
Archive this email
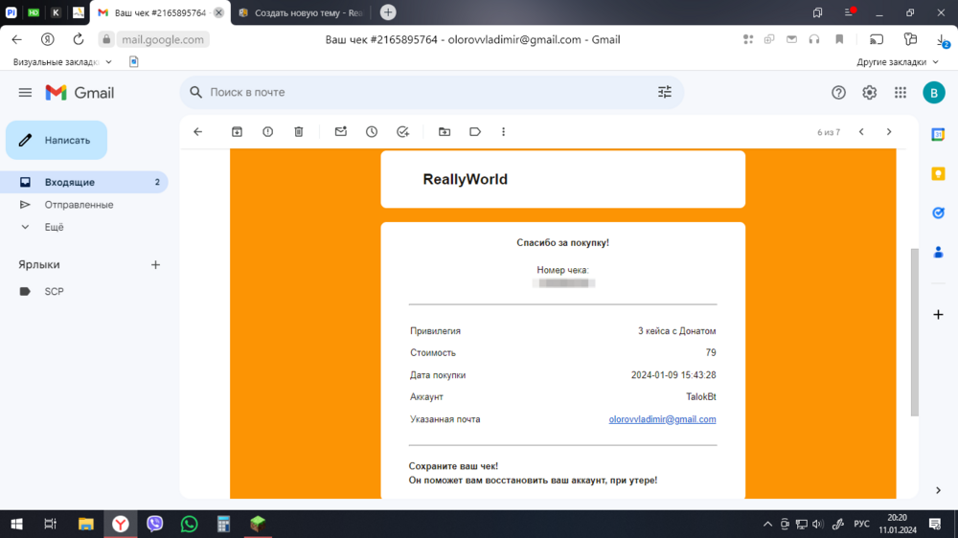(237, 132)
